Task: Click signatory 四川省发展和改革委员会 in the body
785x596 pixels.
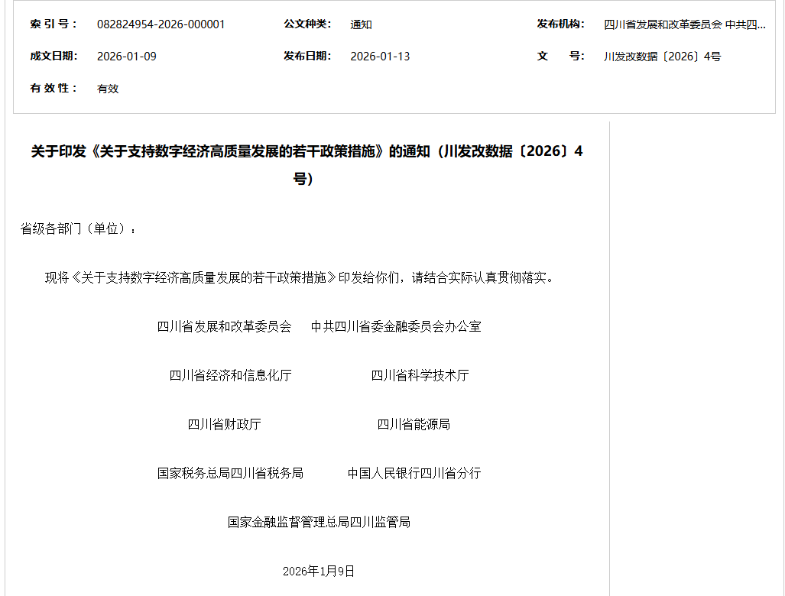Action: tap(224, 326)
